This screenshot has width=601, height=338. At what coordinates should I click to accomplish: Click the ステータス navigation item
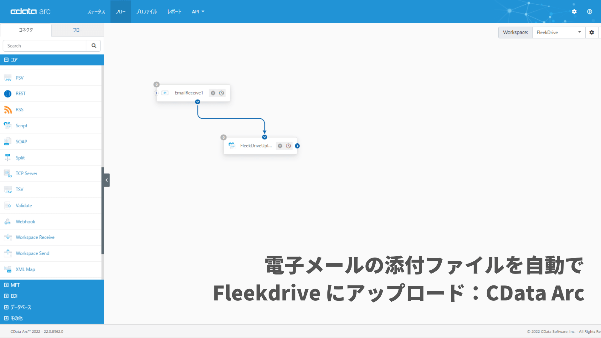click(x=96, y=12)
